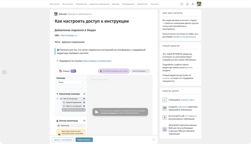The image size is (251, 144).
Task: Click the lock icon beside Личное хранилище
Action: coord(57,121)
